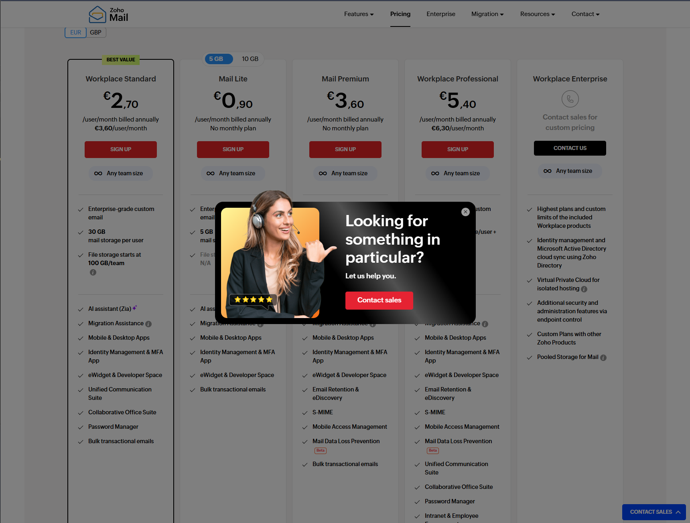Click Collaborative Office Suite in Workplace Standard

[122, 412]
